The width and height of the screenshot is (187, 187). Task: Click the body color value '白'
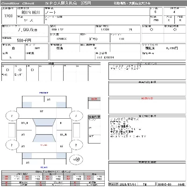click(x=14, y=48)
